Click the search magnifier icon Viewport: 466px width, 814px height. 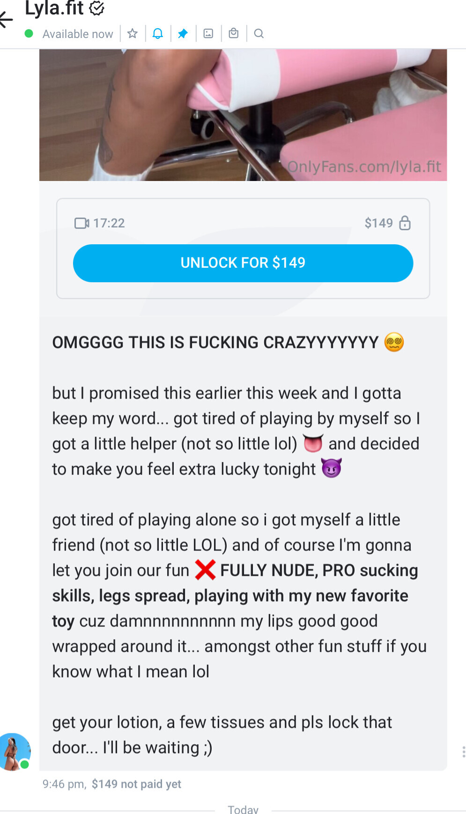[x=259, y=33]
